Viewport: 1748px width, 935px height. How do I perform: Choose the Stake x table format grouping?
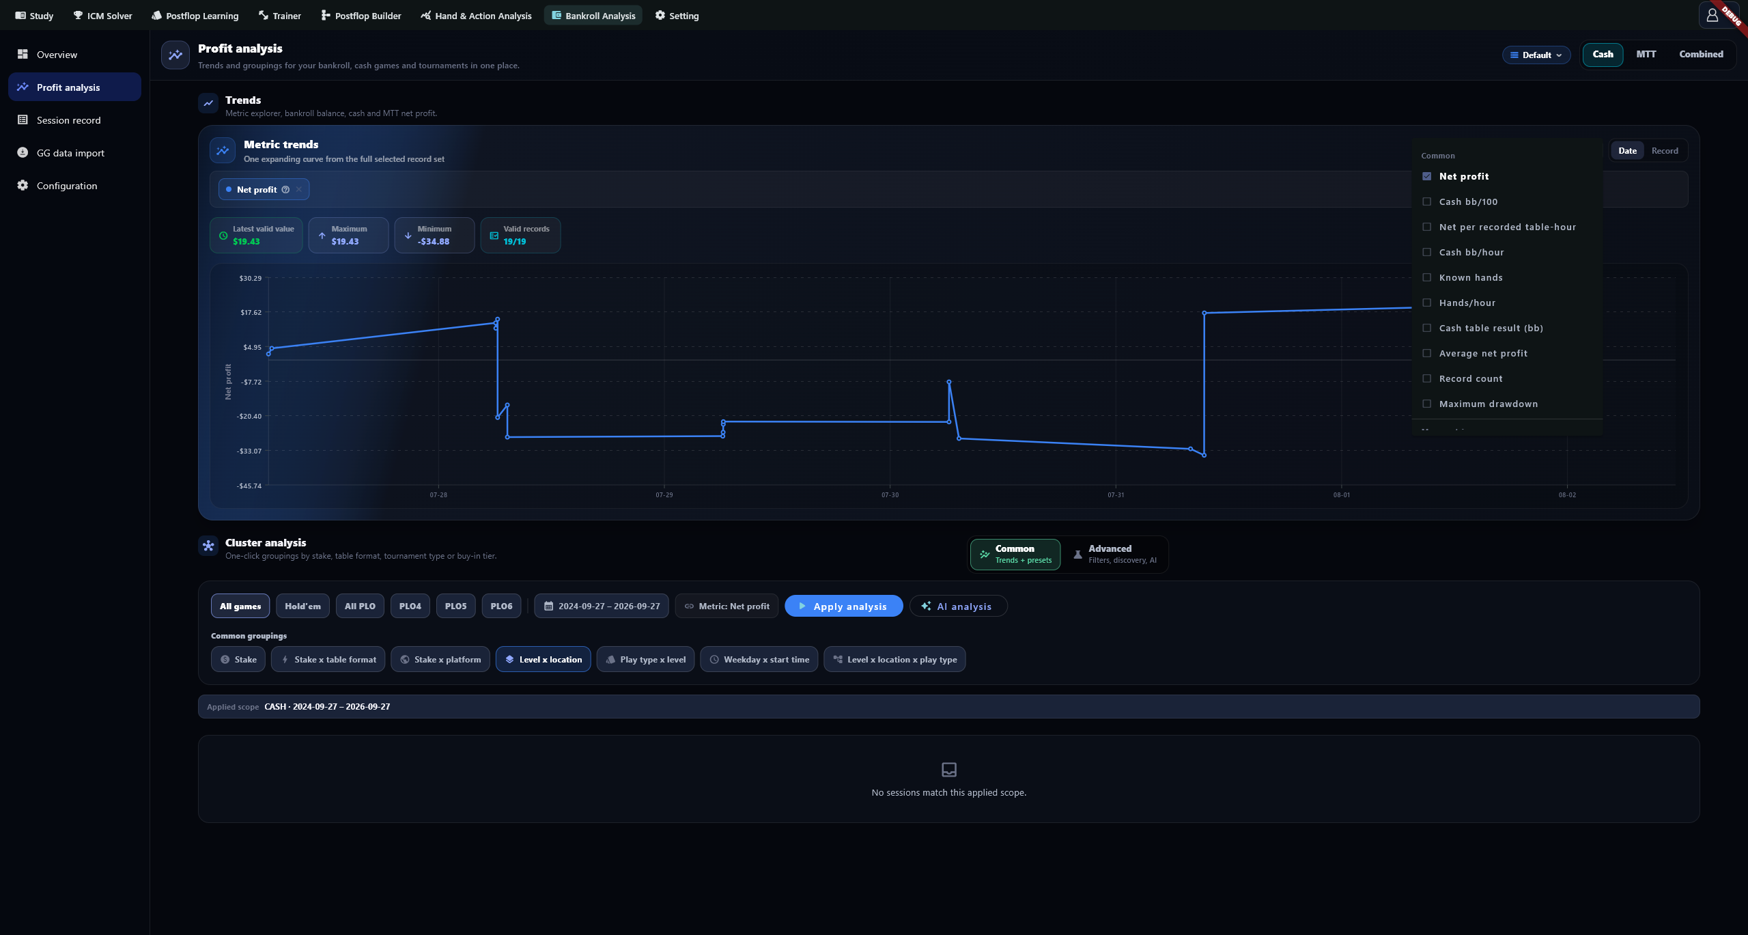pos(328,660)
